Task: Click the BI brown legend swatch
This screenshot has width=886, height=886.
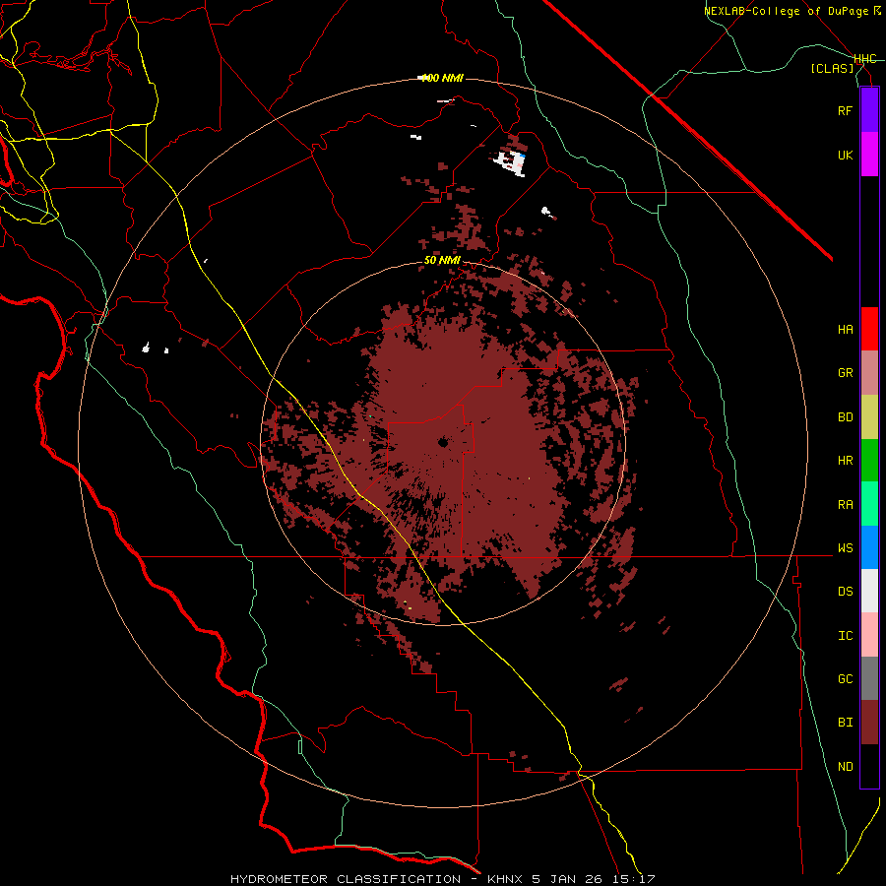Action: pyautogui.click(x=869, y=723)
